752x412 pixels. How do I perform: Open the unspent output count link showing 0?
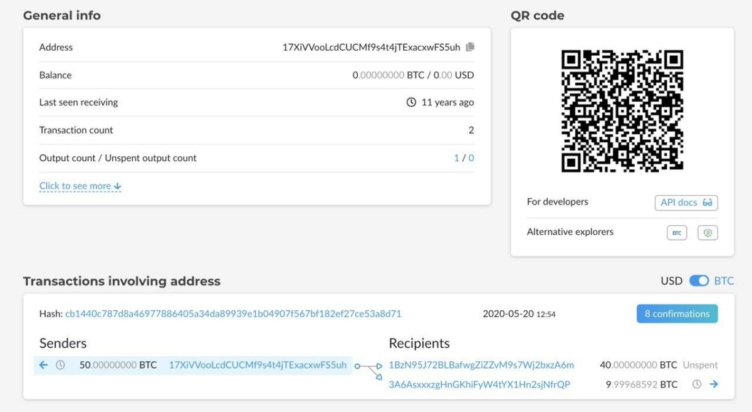click(471, 158)
